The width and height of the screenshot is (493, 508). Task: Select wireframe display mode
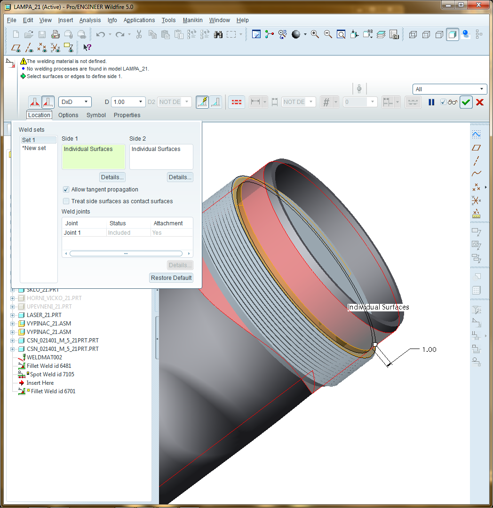[413, 34]
